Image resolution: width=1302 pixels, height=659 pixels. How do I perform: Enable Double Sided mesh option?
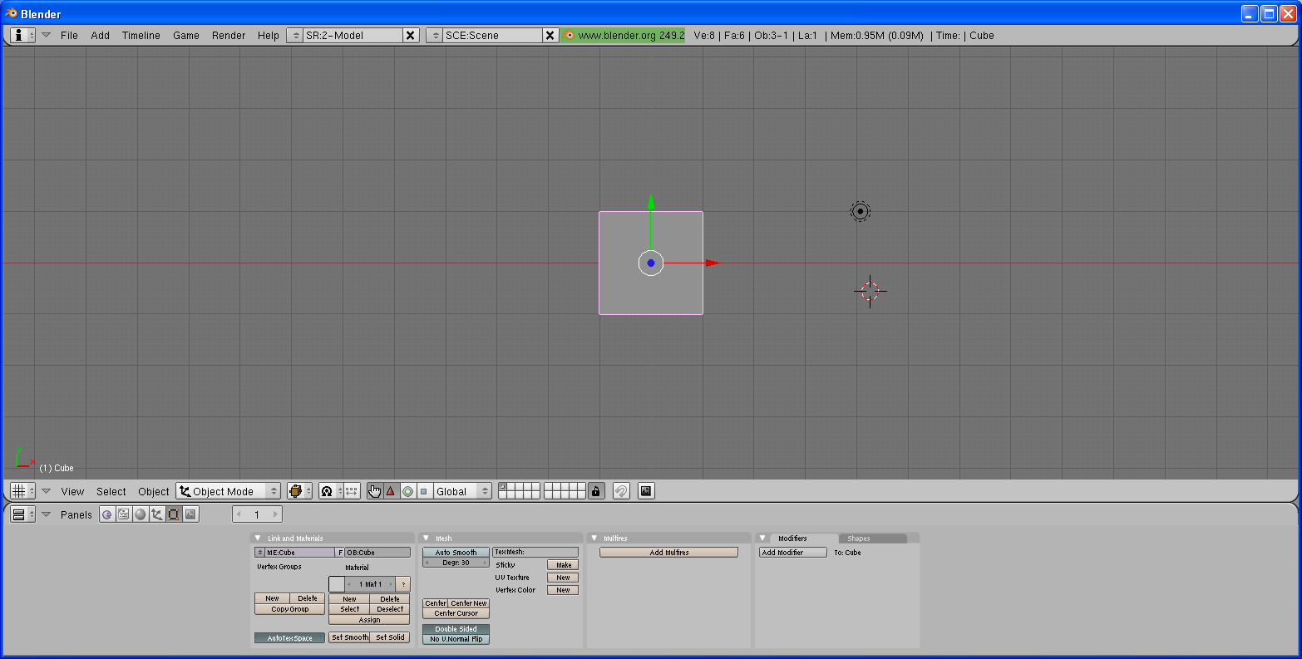coord(456,628)
